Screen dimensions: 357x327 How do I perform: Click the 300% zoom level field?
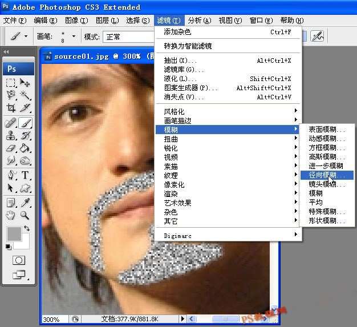[x=51, y=319]
